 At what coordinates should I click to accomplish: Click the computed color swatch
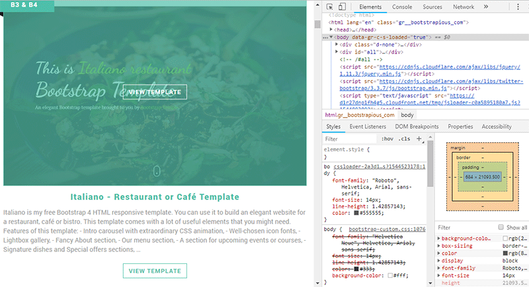pyautogui.click(x=505, y=253)
